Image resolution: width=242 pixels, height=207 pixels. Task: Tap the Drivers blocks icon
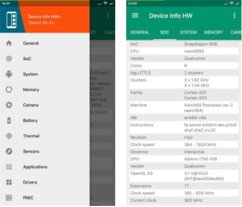pyautogui.click(x=9, y=182)
